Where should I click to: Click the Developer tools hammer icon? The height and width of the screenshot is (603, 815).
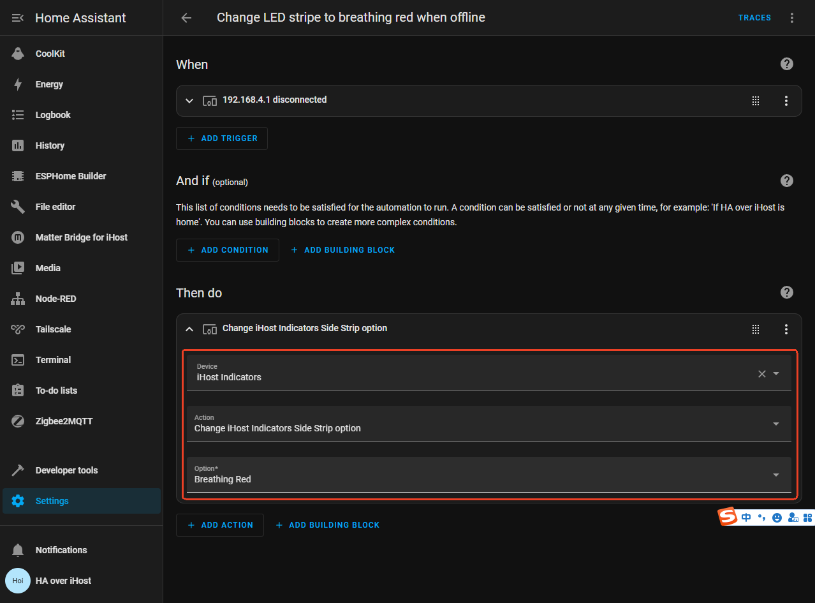[x=18, y=470]
